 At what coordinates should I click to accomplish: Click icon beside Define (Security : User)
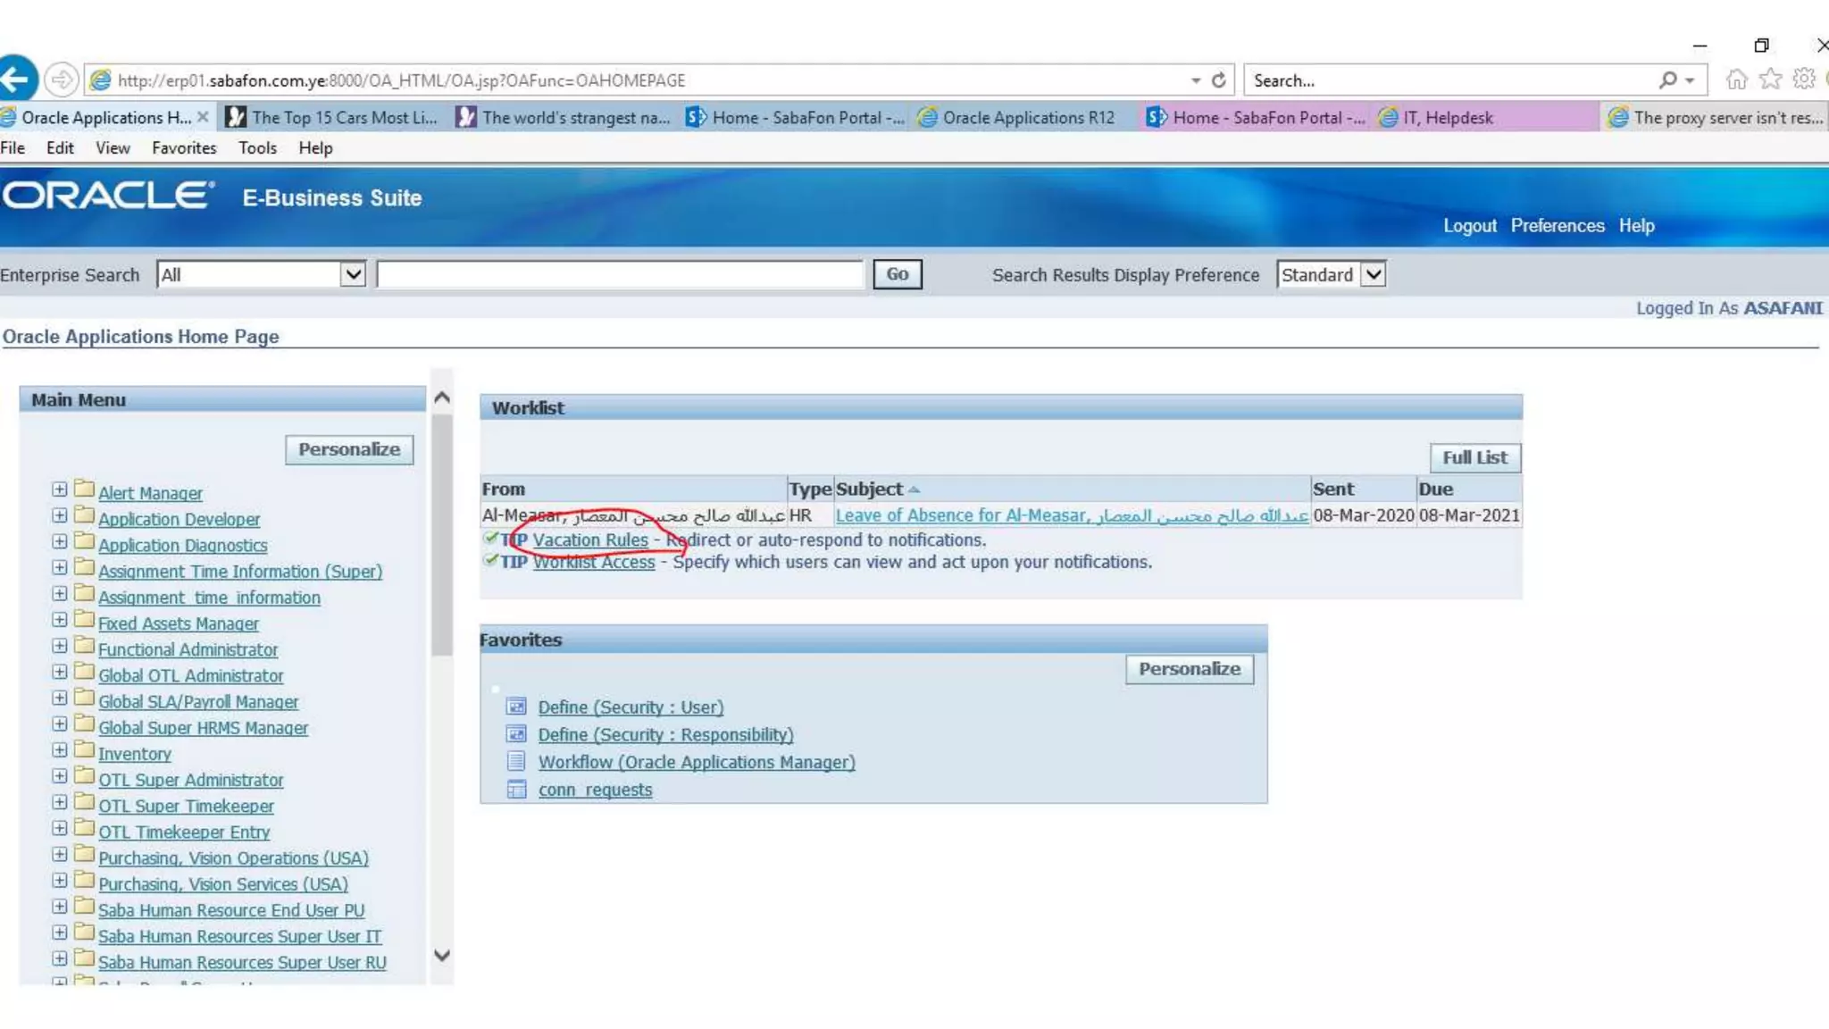516,707
